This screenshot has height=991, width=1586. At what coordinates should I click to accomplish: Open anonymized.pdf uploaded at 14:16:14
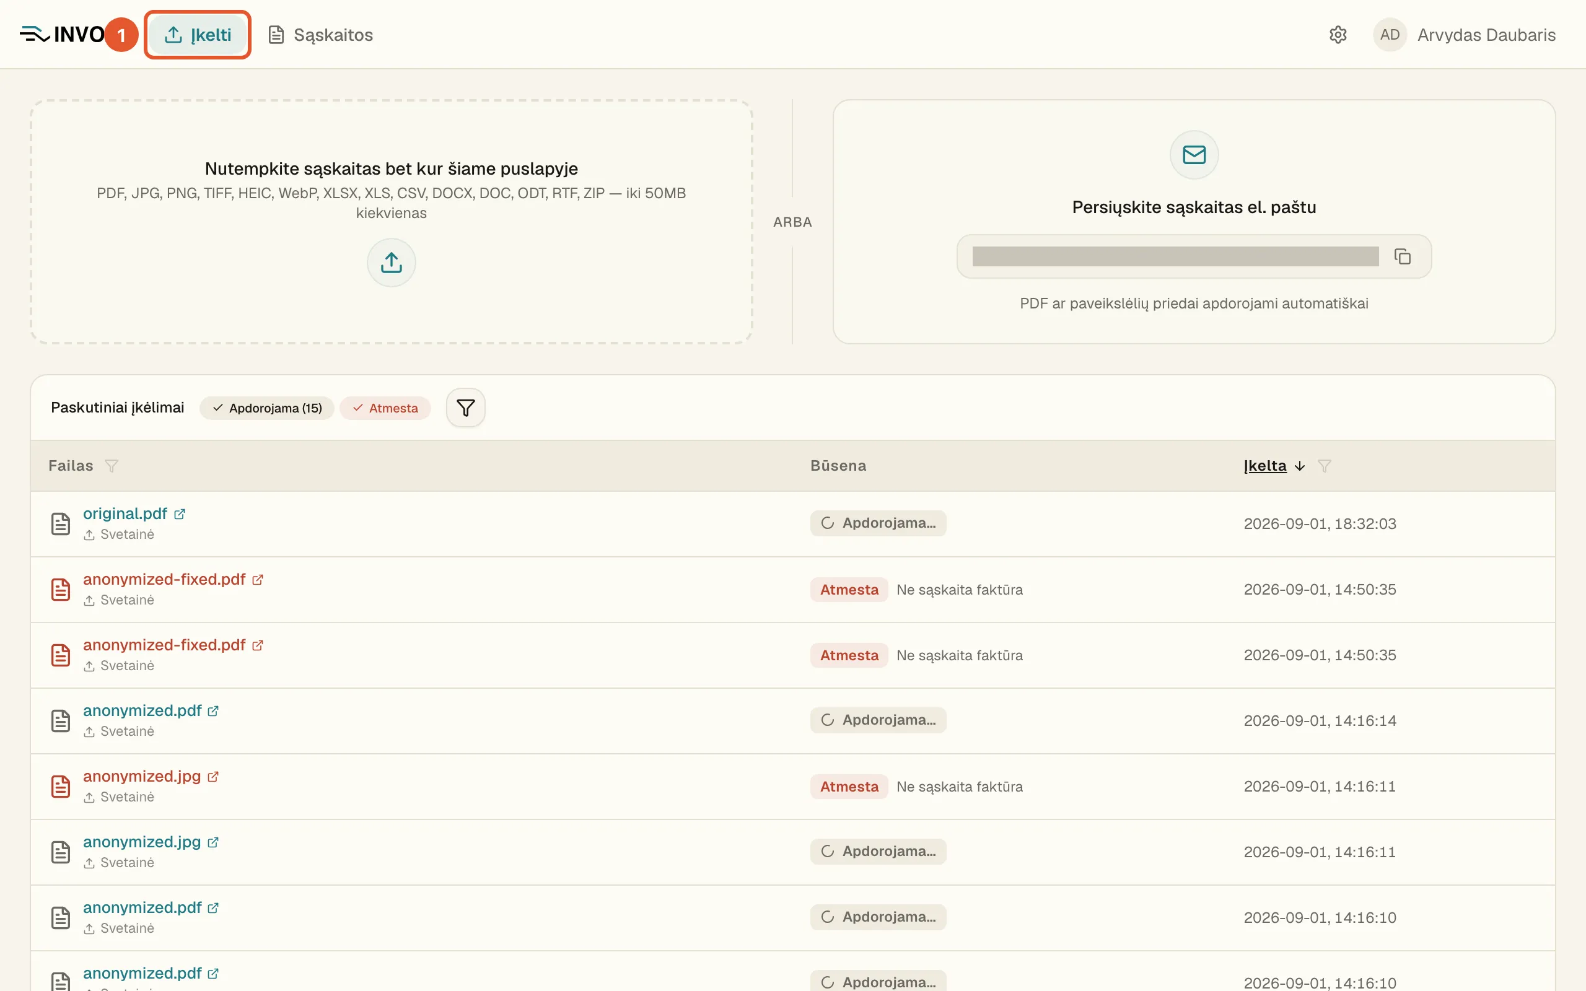tap(142, 710)
